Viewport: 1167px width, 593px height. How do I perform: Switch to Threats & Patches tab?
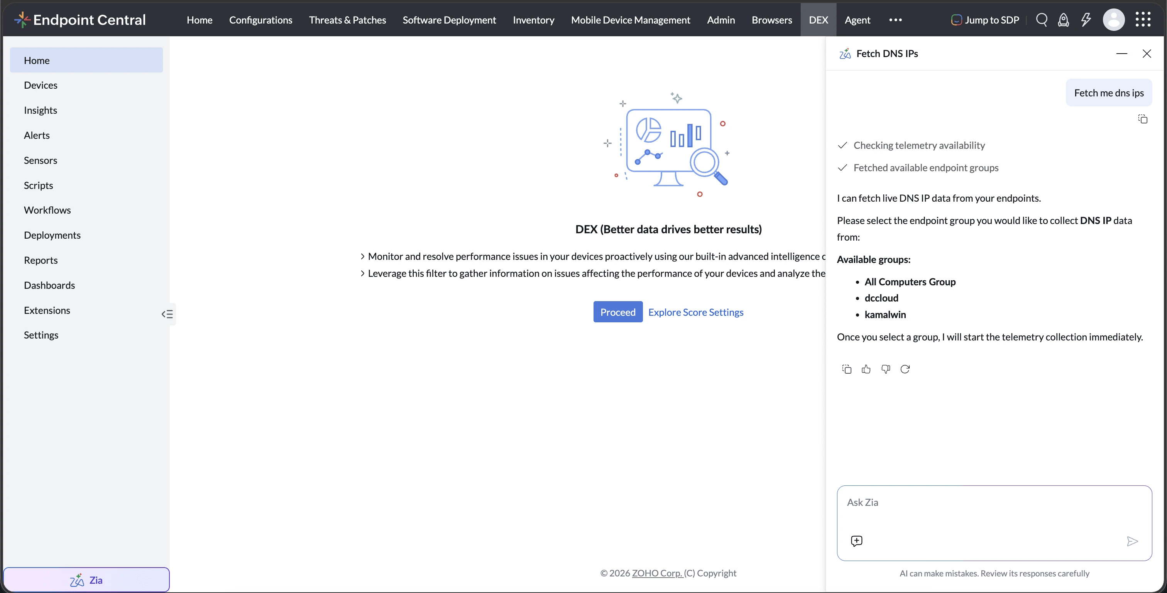point(347,20)
